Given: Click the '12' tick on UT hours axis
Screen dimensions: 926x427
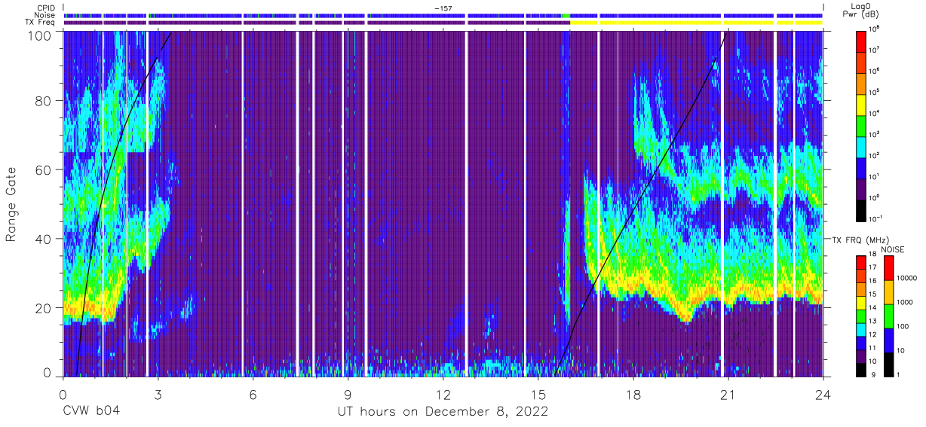Looking at the screenshot, I should 443,394.
